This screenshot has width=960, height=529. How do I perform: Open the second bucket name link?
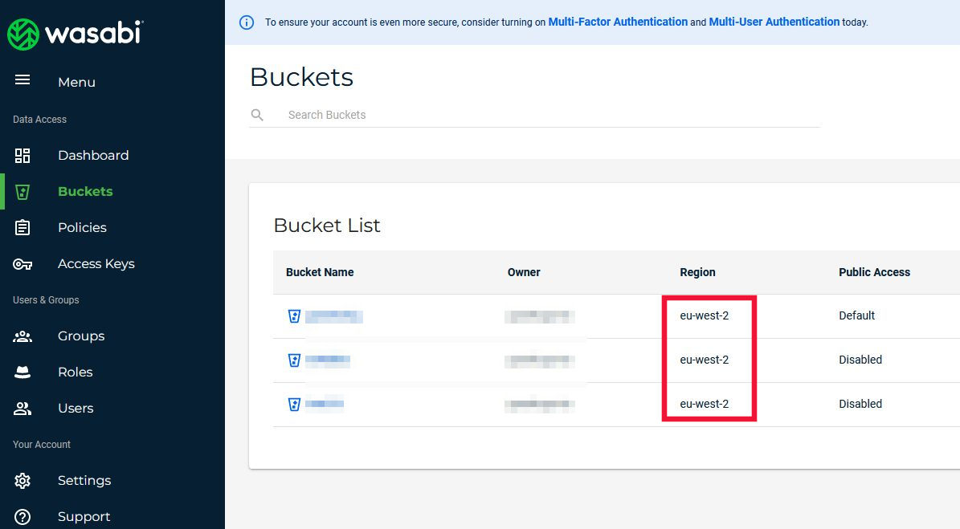tap(328, 360)
